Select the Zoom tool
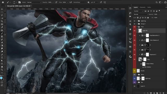The image size is (167, 94). coord(2,70)
